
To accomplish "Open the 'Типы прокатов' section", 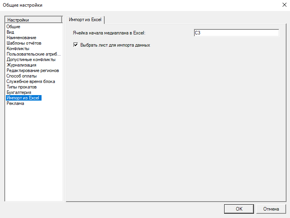I will 22,87.
